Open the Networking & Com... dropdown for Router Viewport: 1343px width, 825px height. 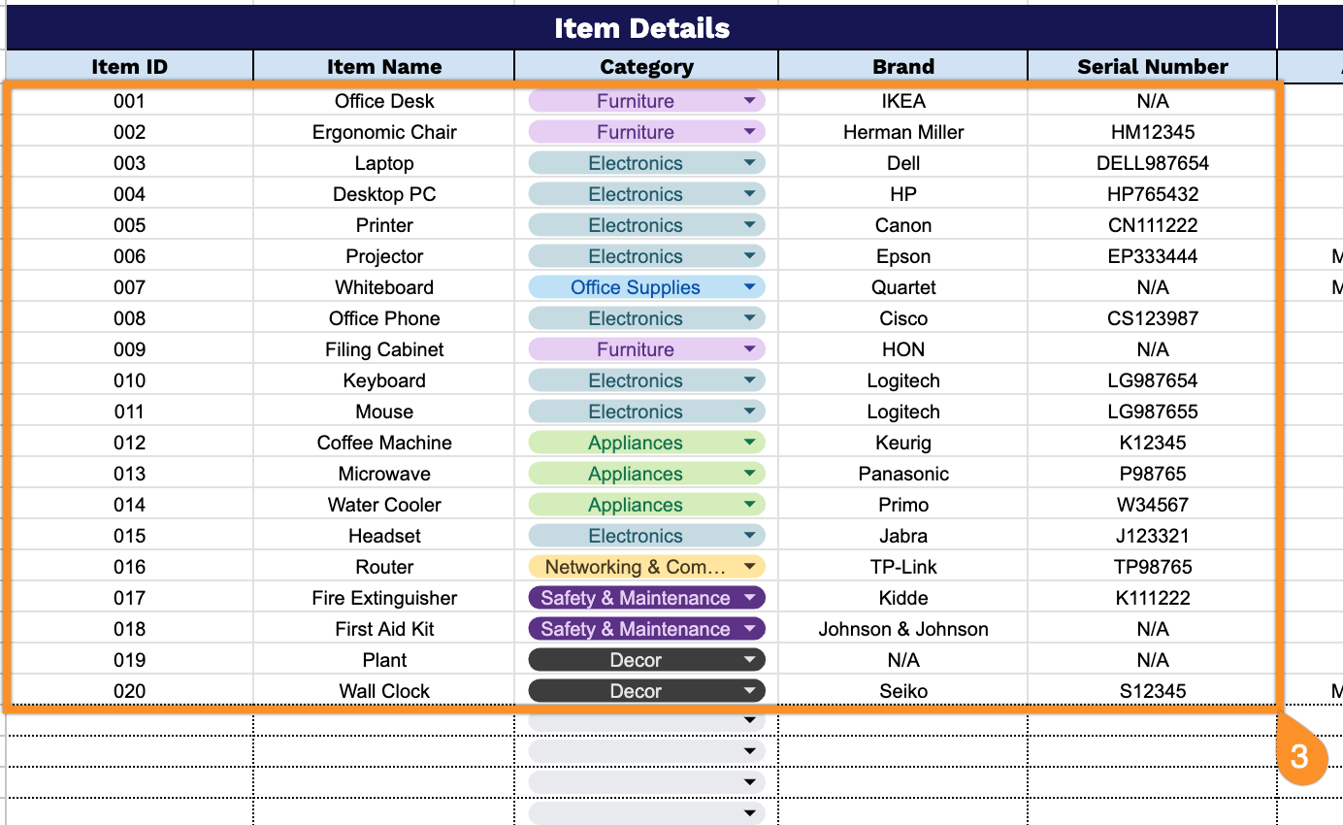pyautogui.click(x=751, y=567)
